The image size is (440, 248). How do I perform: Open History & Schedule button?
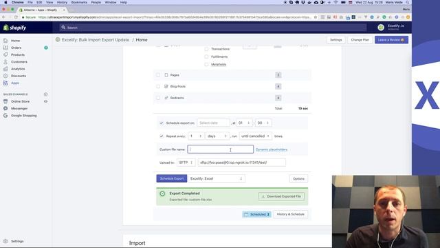290,214
